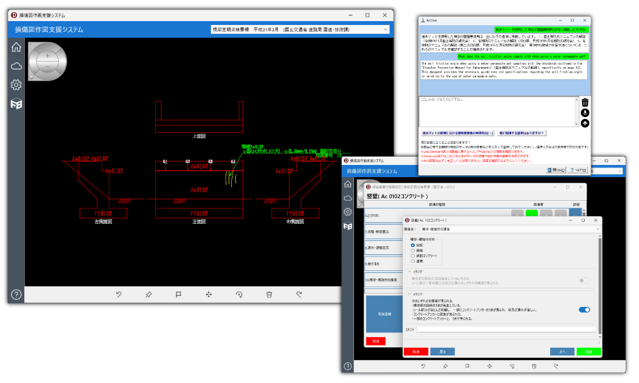Open settings gear in main window sidebar
Viewport: 639px width, 383px height.
[x=17, y=85]
